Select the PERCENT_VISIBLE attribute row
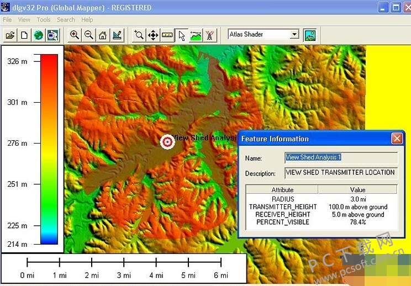Screen dimensions: 411x286 pos(322,222)
